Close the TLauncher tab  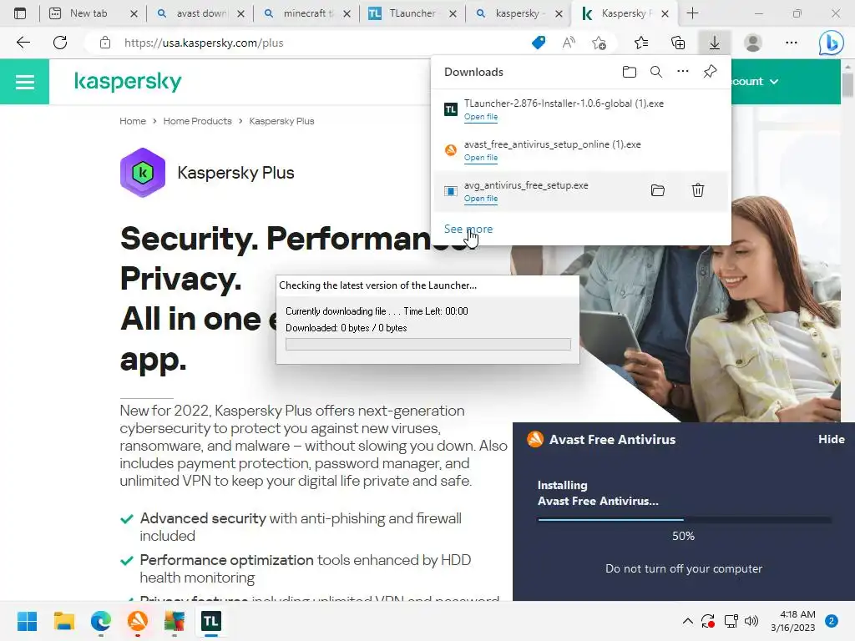point(453,14)
